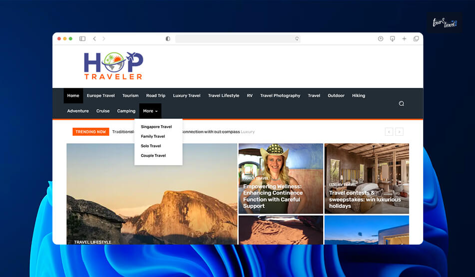475x277 pixels.
Task: Open a new tab with the plus icon
Action: (404, 39)
